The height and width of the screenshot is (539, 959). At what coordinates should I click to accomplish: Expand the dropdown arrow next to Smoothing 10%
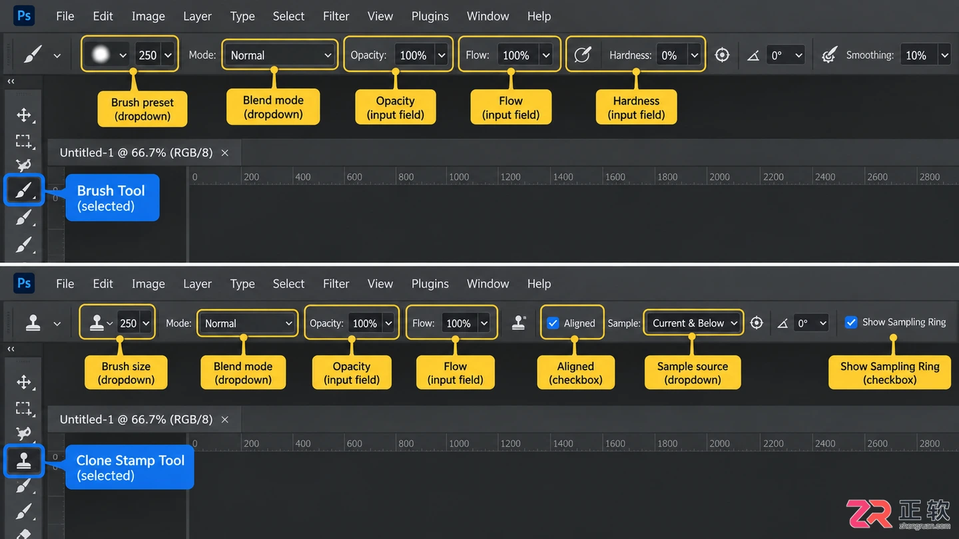click(x=944, y=55)
